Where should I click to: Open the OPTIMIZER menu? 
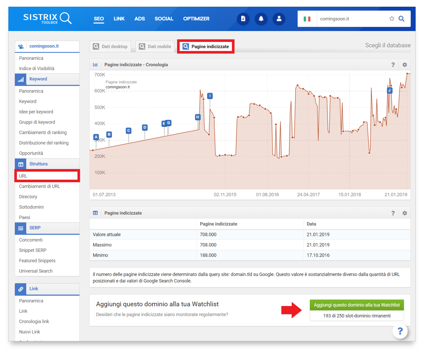[196, 19]
